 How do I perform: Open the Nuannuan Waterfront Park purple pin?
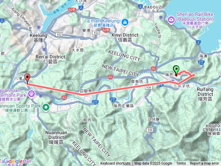[31, 94]
